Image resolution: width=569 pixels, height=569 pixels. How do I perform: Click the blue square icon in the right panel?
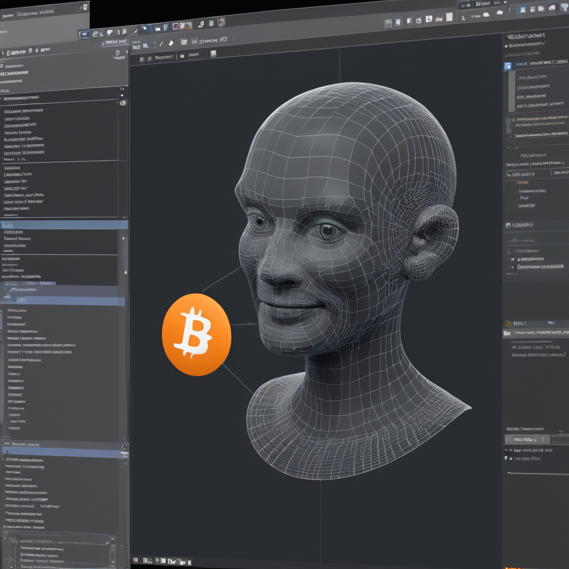click(x=508, y=66)
